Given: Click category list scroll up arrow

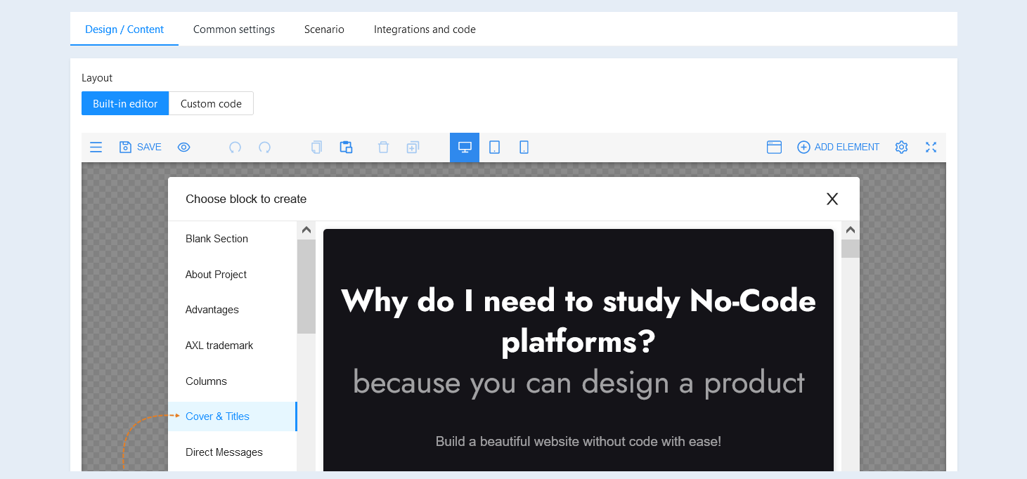Looking at the screenshot, I should pos(306,230).
